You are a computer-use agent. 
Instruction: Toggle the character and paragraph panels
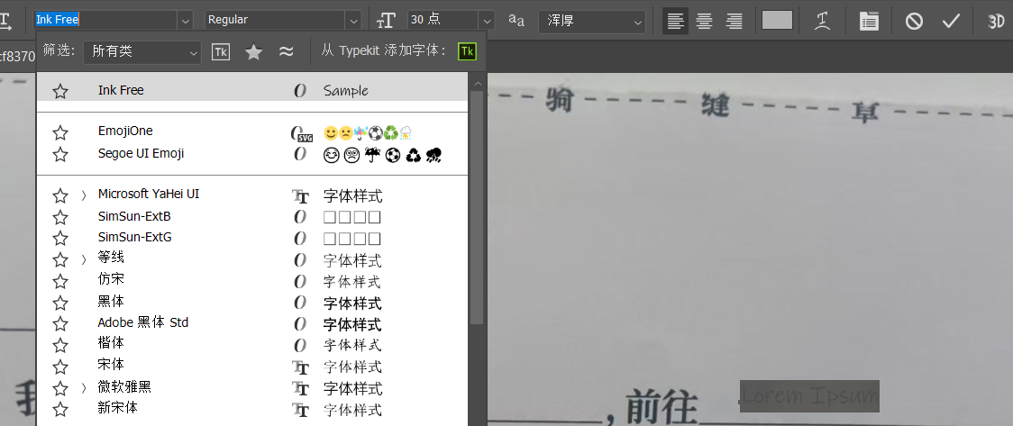coord(869,21)
